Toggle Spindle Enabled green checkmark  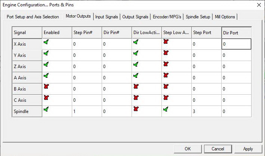coord(46,109)
